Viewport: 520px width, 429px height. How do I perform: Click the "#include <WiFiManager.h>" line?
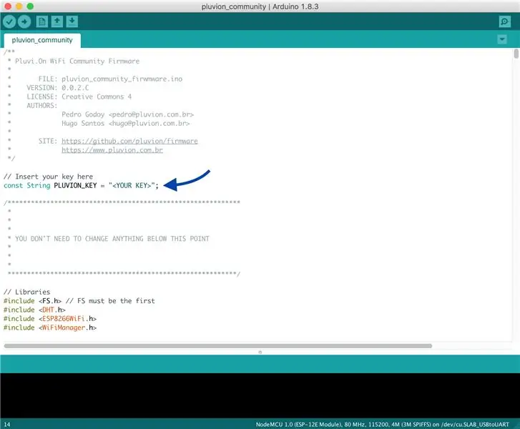tap(50, 328)
